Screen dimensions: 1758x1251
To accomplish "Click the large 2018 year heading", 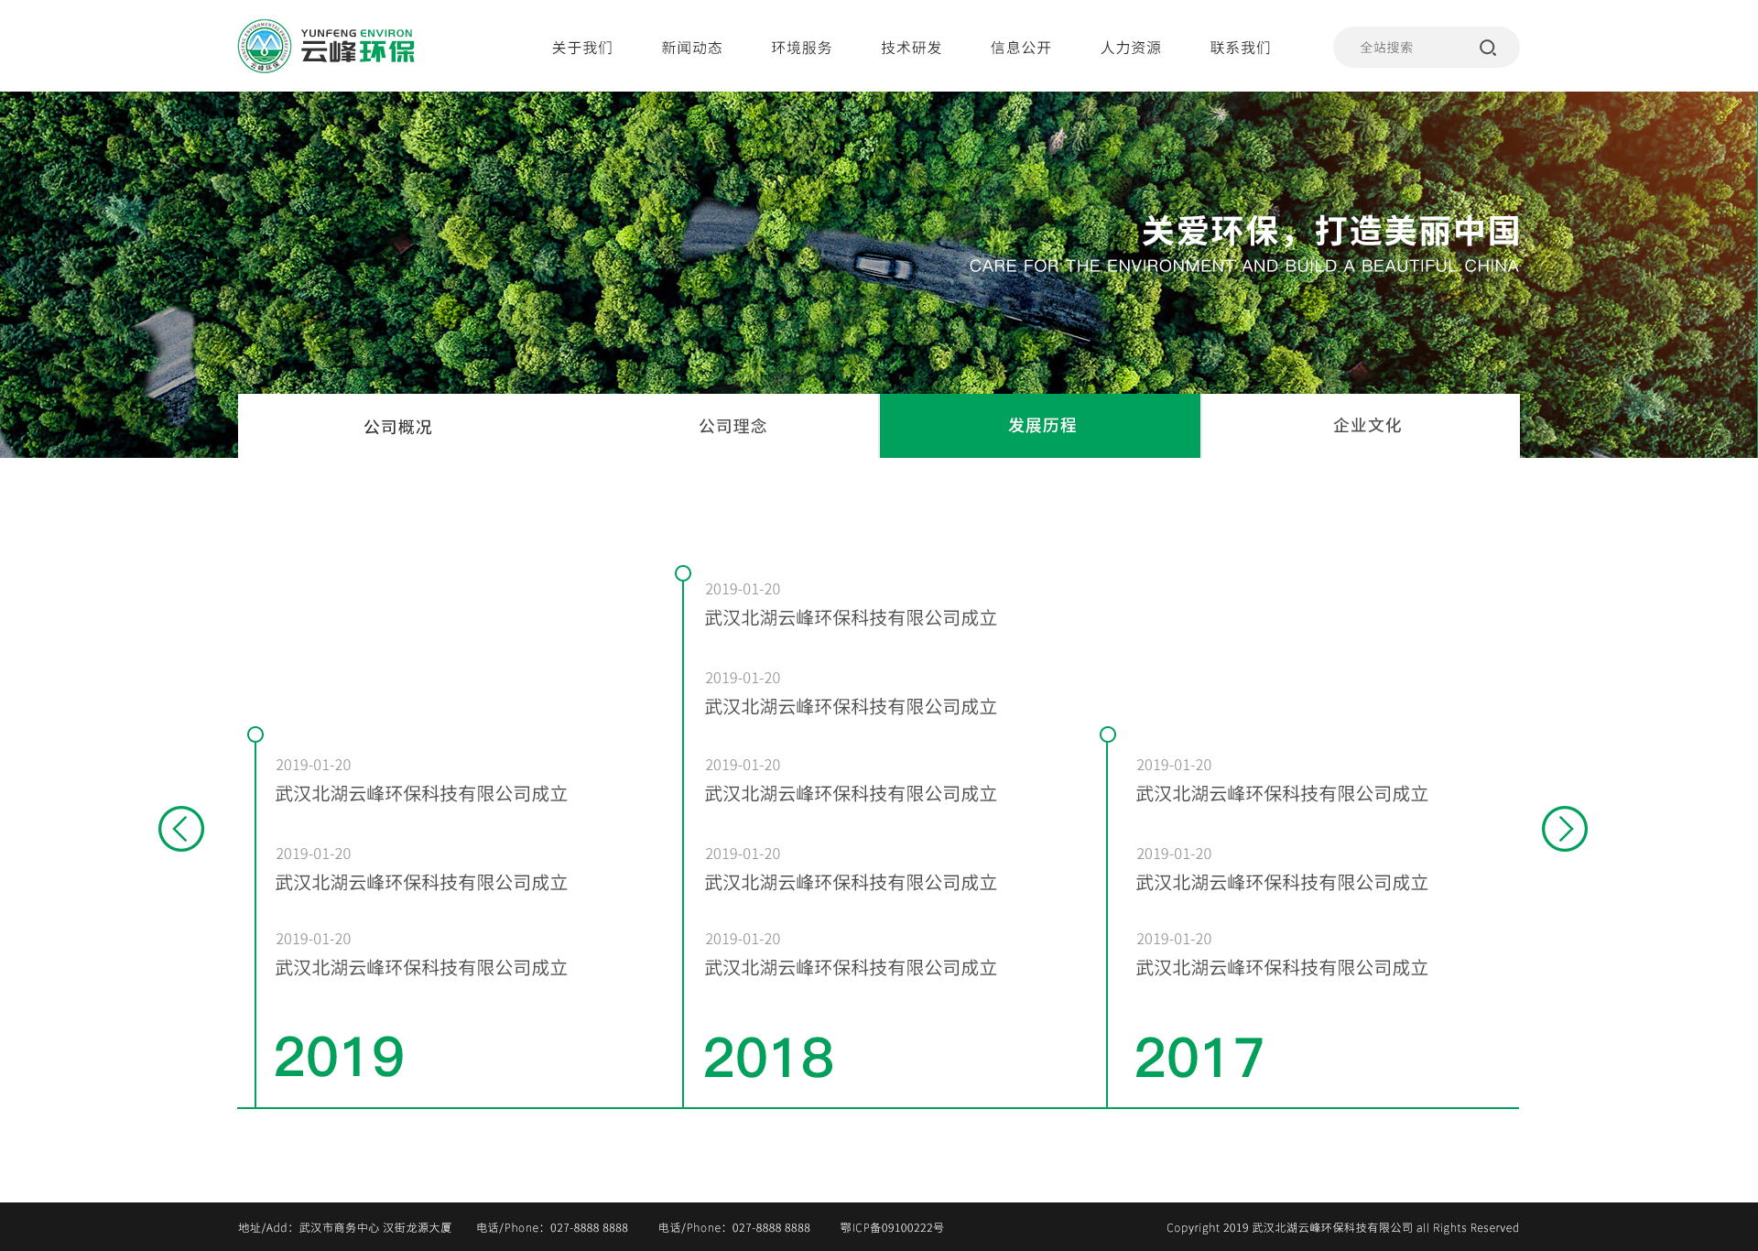I will [768, 1057].
